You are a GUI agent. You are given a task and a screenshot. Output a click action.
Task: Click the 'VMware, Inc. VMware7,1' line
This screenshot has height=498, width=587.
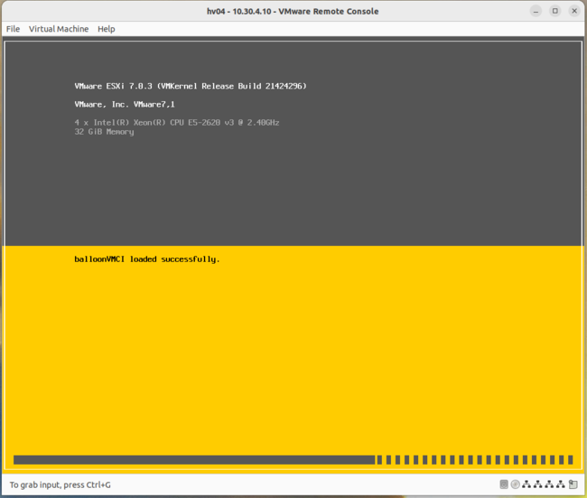pos(125,105)
